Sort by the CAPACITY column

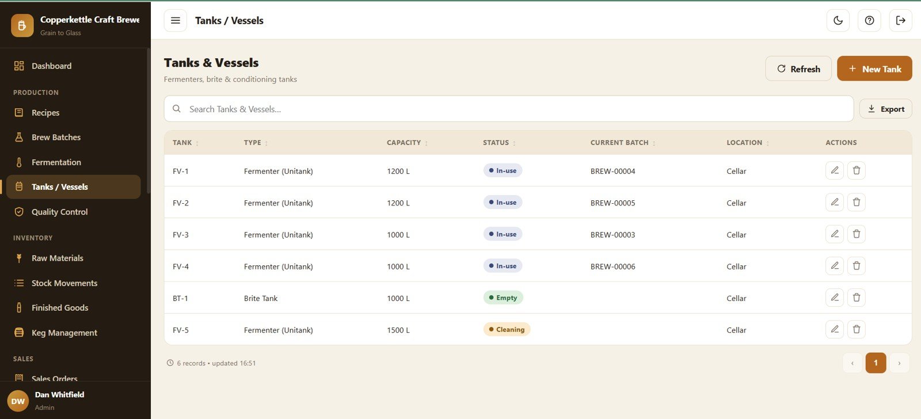[x=408, y=143]
